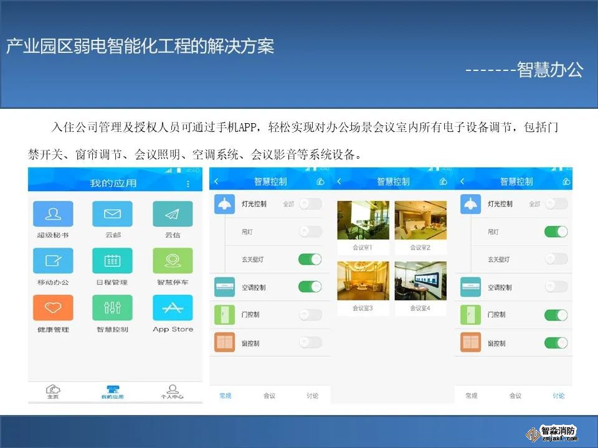Disable 空调控制 switch in left control screen
This screenshot has height=448, width=598.
point(310,287)
